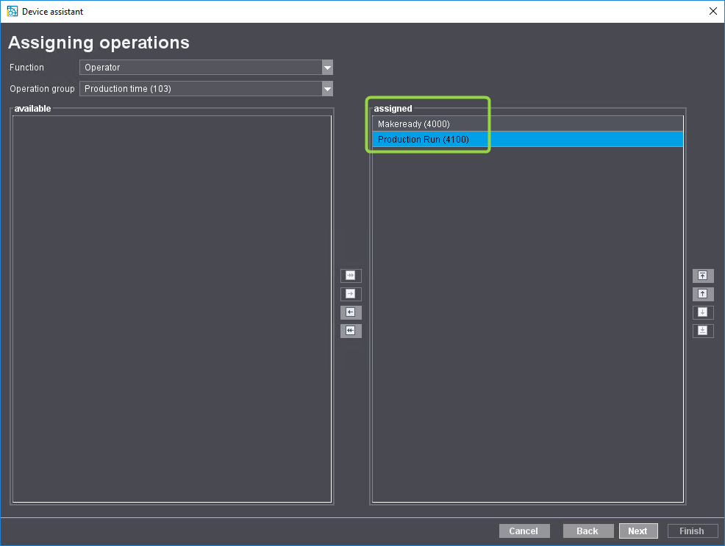Click the move-to-bottom arrow icon
Image resolution: width=725 pixels, height=546 pixels.
pos(702,330)
